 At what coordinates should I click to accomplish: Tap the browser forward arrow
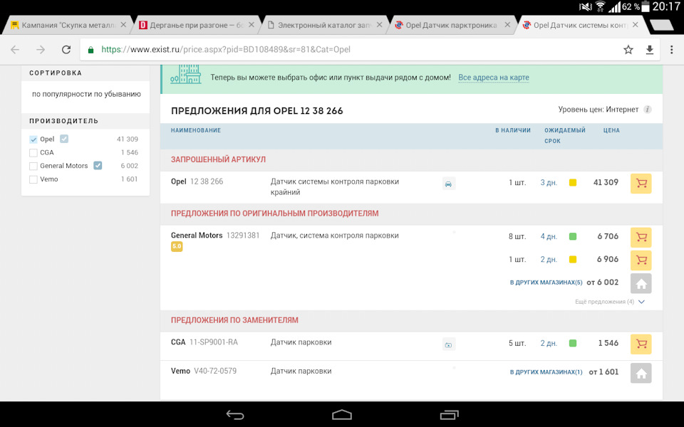[x=41, y=50]
